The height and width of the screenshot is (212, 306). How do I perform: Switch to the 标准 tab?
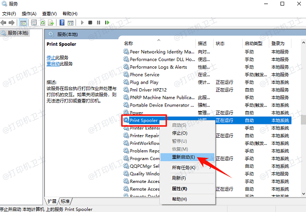pos(66,201)
